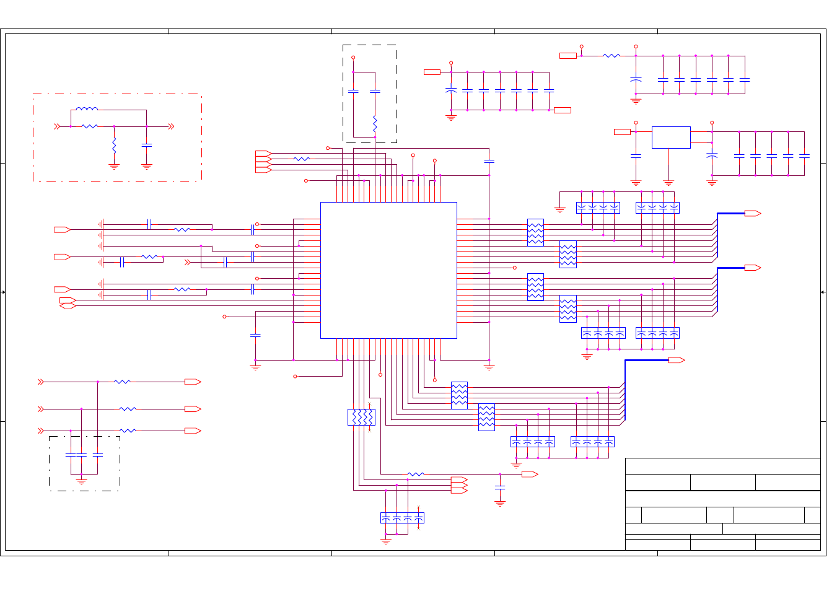This screenshot has height=591, width=837.
Task: Click the top resistor of the three lower-left signal lines
Action: click(x=123, y=382)
